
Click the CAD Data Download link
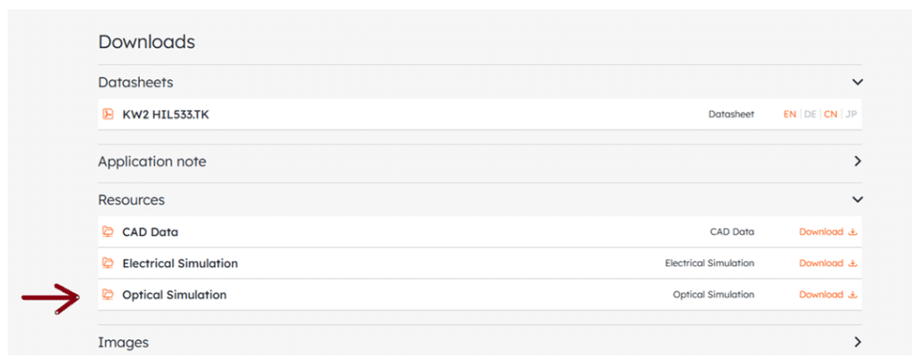[821, 232]
